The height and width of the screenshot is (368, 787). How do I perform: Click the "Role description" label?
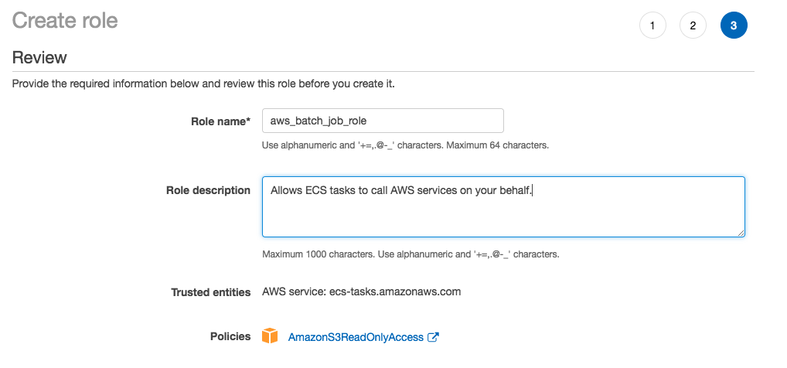[x=208, y=190]
